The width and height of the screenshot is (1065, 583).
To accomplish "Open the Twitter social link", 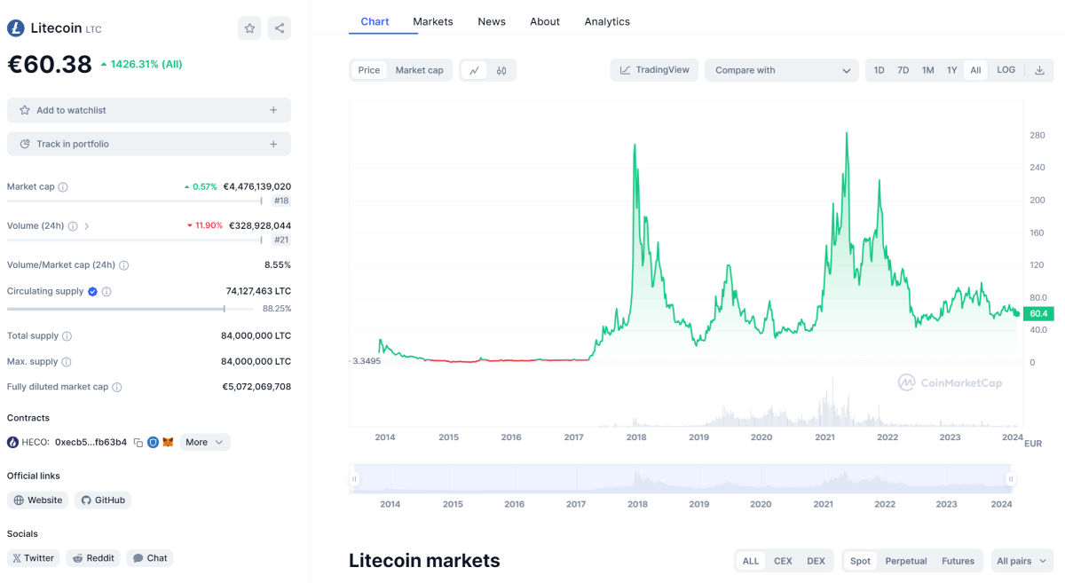I will tap(33, 558).
